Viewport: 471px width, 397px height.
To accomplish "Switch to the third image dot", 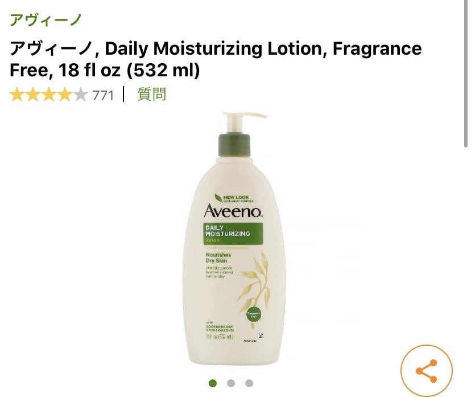I will 249,383.
